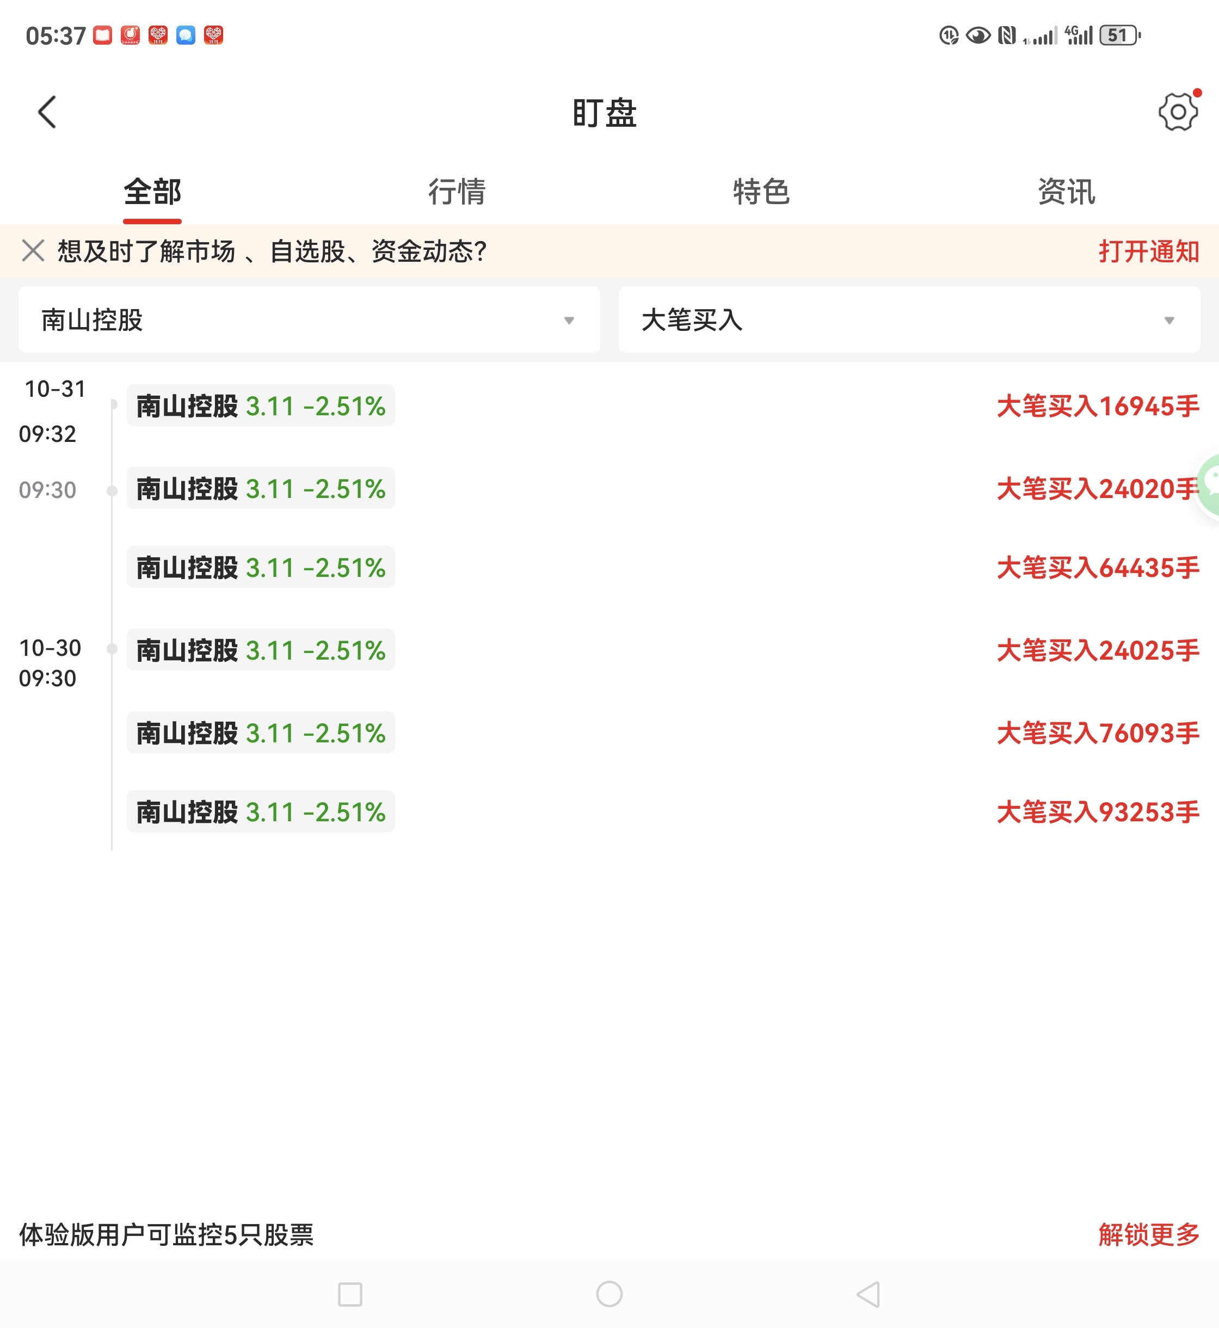The width and height of the screenshot is (1219, 1328).
Task: Select the 资讯 tab
Action: [1066, 192]
